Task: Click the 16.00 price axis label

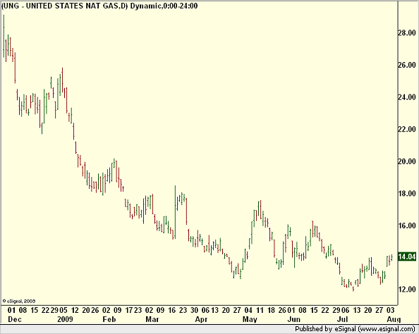Action: click(x=407, y=226)
